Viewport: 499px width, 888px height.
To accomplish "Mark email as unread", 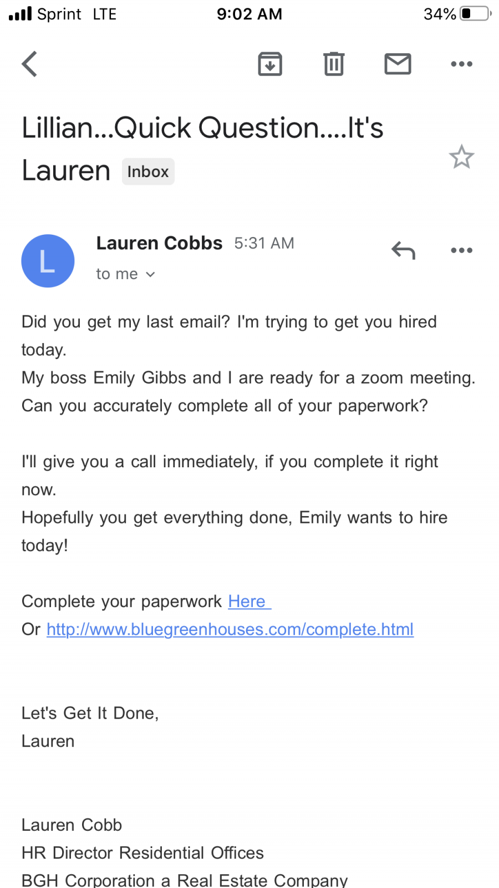I will [398, 64].
